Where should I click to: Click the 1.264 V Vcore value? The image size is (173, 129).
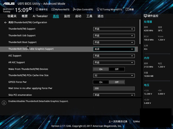pyautogui.click(x=161, y=40)
